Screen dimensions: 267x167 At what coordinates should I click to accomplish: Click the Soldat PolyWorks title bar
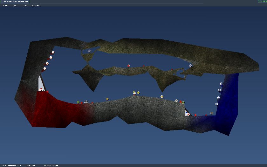[x=15, y=2]
